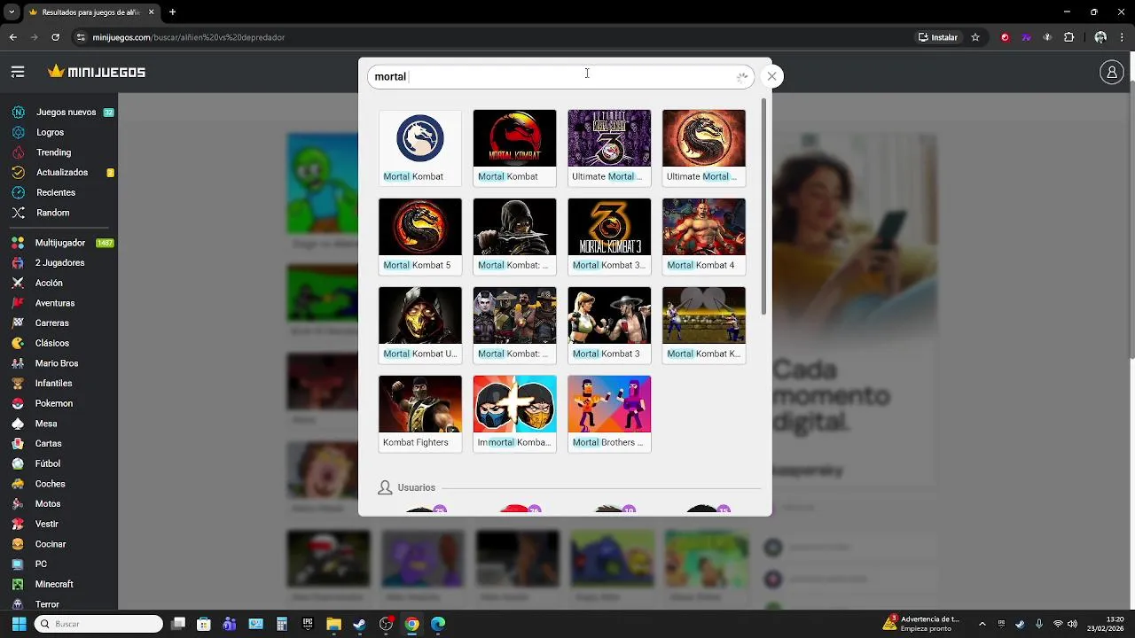Open Epic Games Launcher from the taskbar

coord(308,624)
